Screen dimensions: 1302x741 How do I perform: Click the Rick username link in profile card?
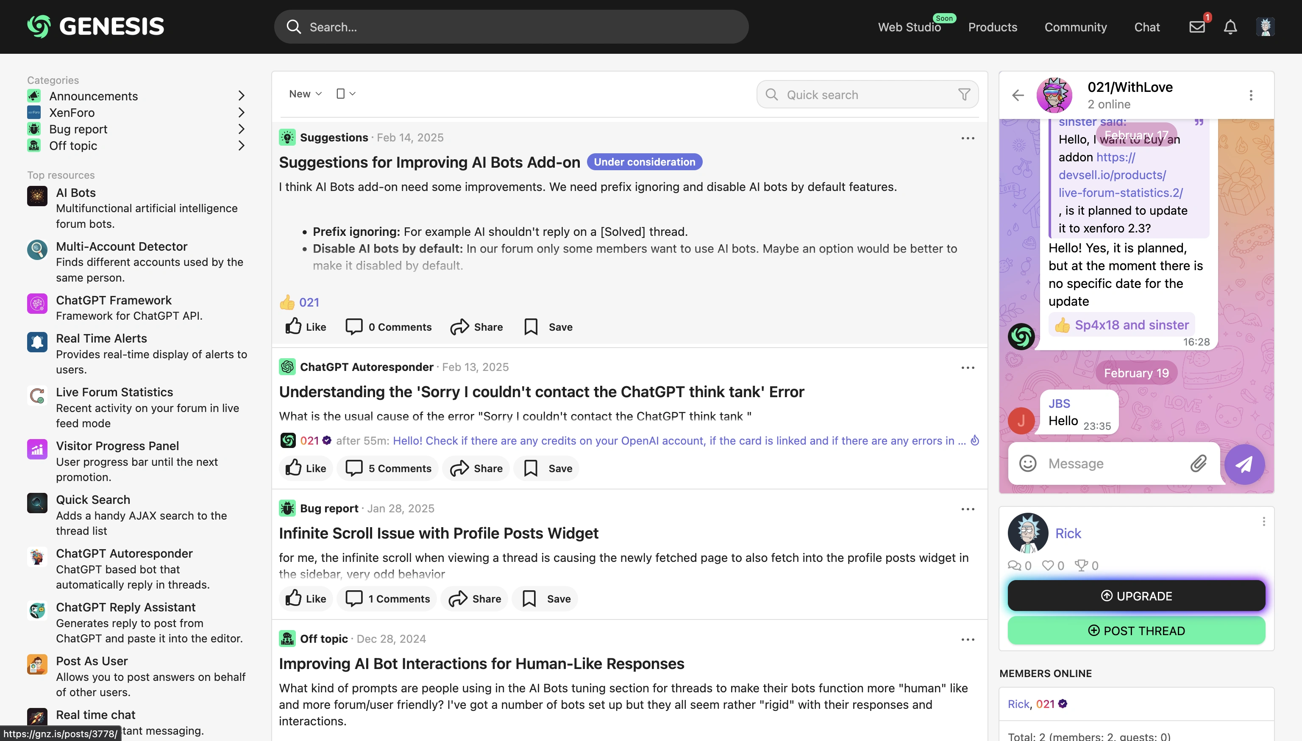click(1068, 534)
